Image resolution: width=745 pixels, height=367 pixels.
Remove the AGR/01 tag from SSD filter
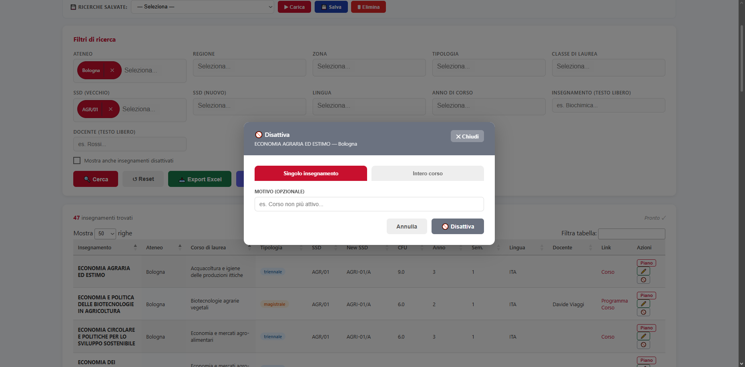coord(110,109)
